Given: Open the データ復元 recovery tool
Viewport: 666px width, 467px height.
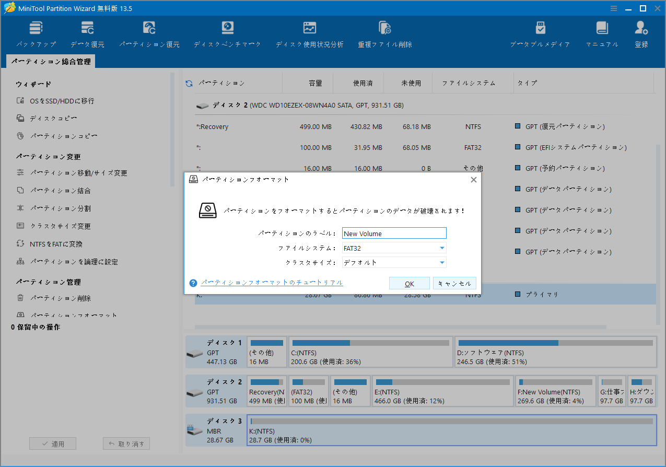Looking at the screenshot, I should pyautogui.click(x=87, y=33).
